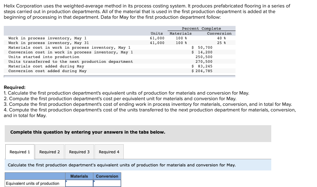Click the Units column header in data table
This screenshot has width=317, height=187.
pos(157,33)
